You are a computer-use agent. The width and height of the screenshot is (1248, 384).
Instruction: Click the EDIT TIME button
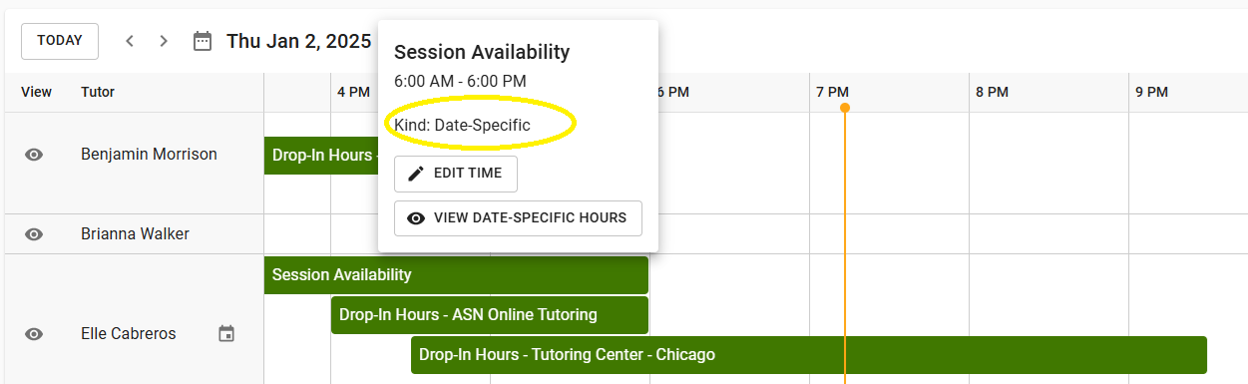[456, 174]
